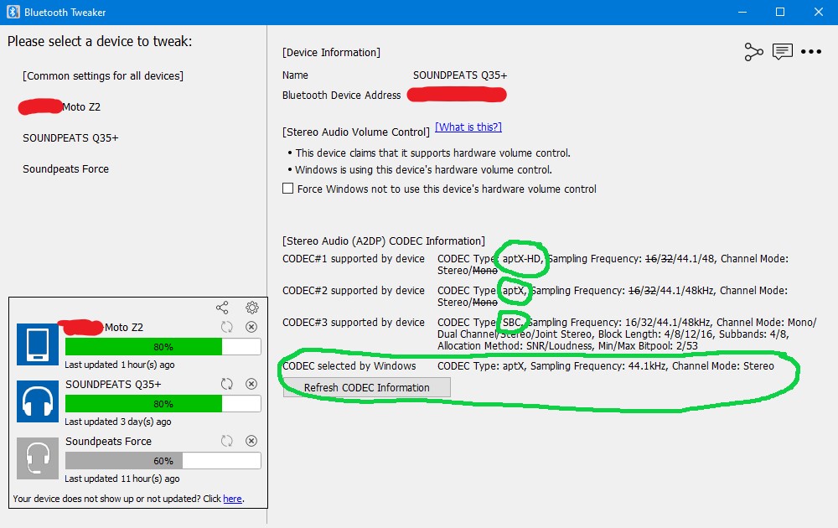Click the CODEC#1 supported by device label

pos(354,259)
